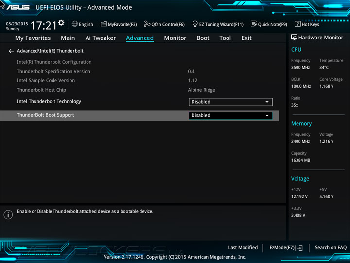Click the Qfan Control fan icon

[x=147, y=24]
